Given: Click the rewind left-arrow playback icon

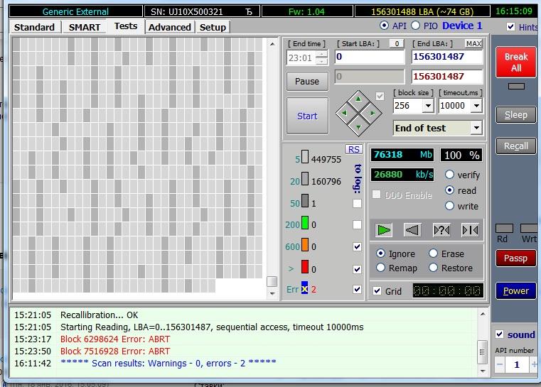Looking at the screenshot, I should tap(412, 230).
